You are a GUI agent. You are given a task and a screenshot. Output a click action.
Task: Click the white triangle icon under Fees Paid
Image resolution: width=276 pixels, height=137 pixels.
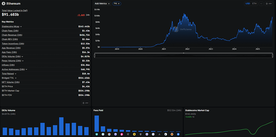coord(159,134)
